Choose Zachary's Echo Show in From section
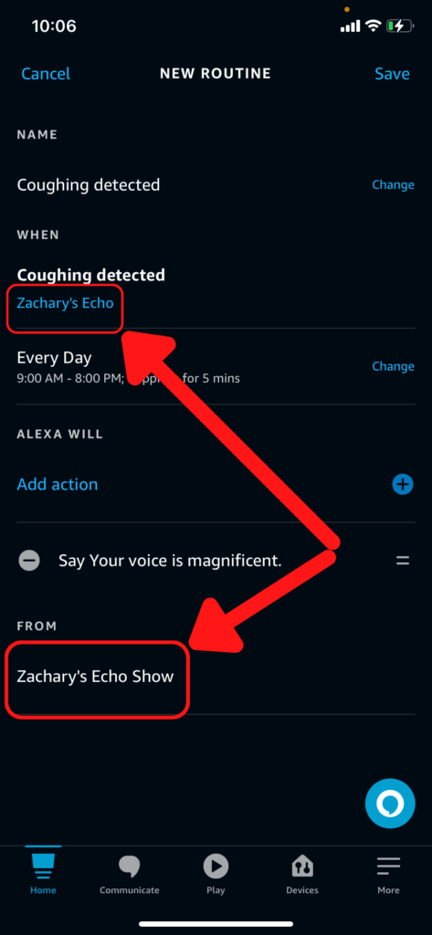This screenshot has height=935, width=432. point(96,677)
